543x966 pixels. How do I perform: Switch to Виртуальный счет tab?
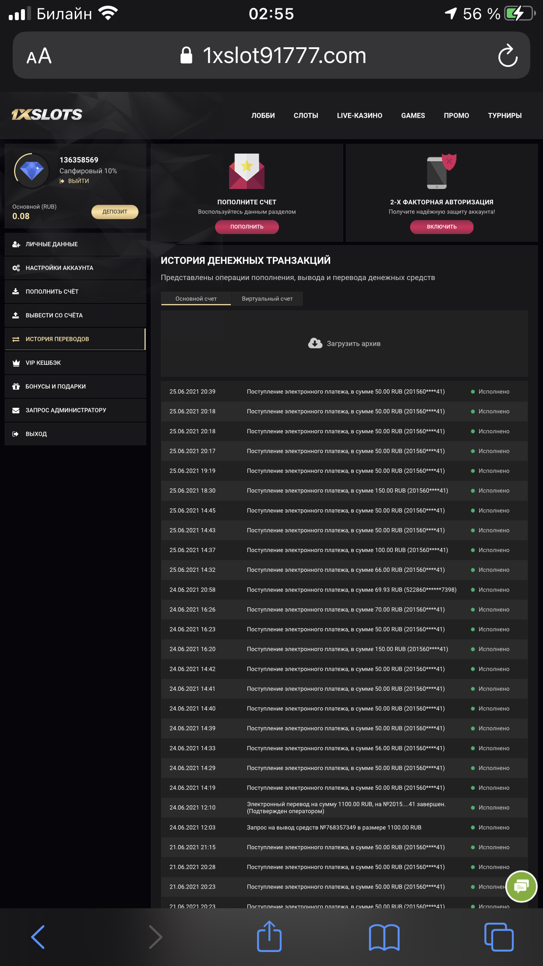tap(267, 298)
